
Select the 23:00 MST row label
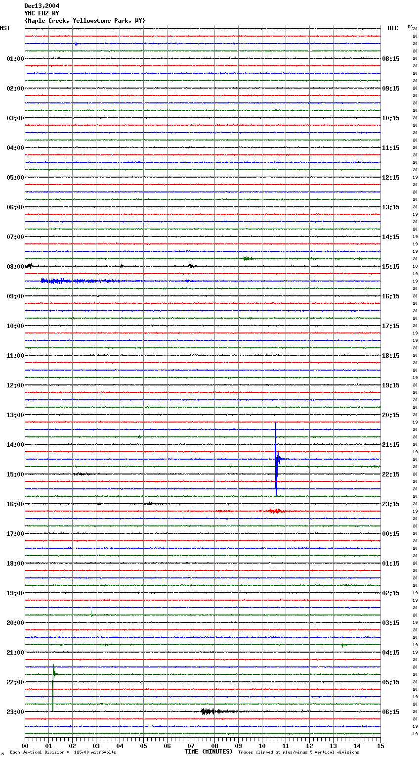[15, 712]
